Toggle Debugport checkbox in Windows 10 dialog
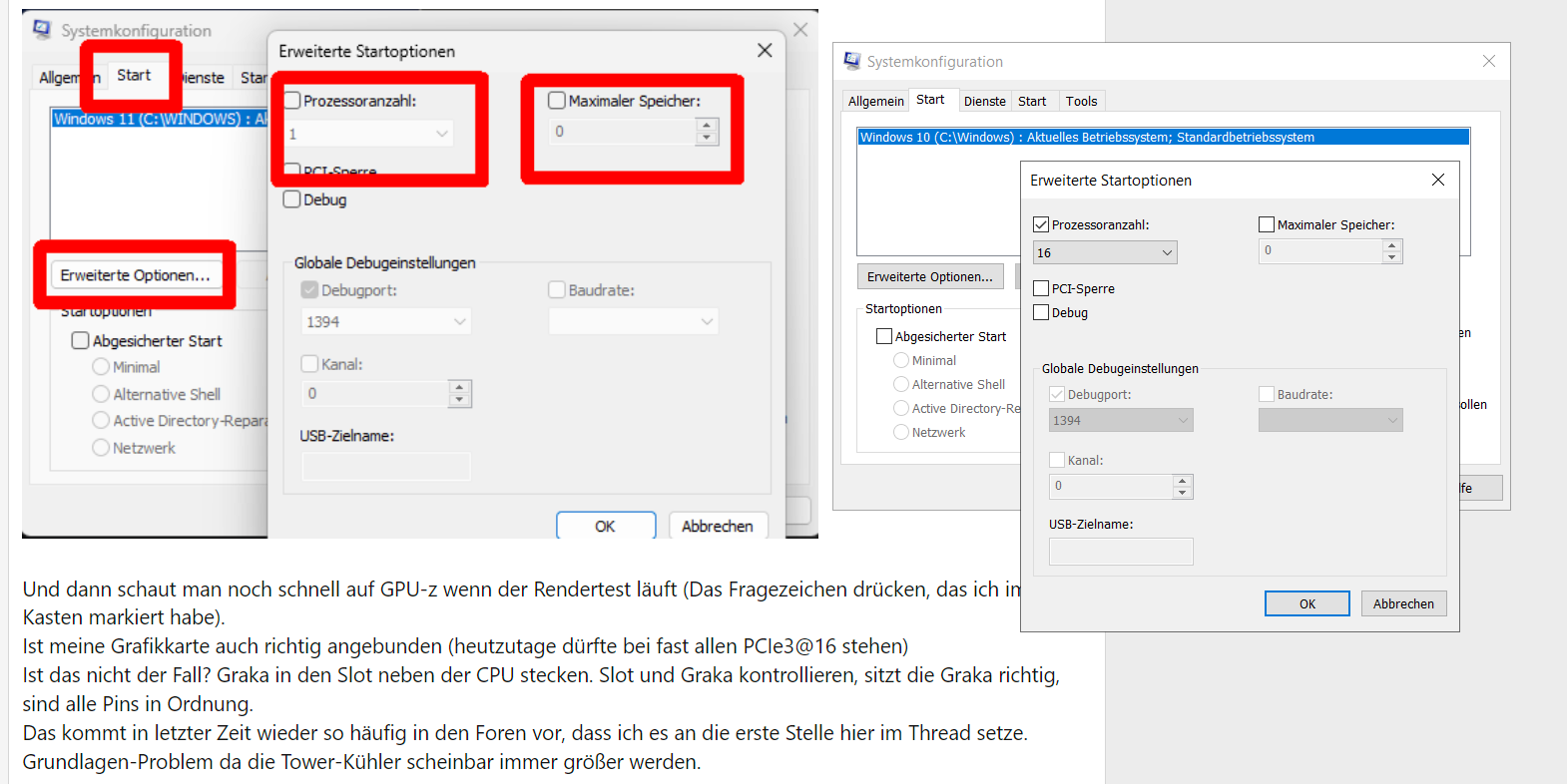 [x=1057, y=394]
